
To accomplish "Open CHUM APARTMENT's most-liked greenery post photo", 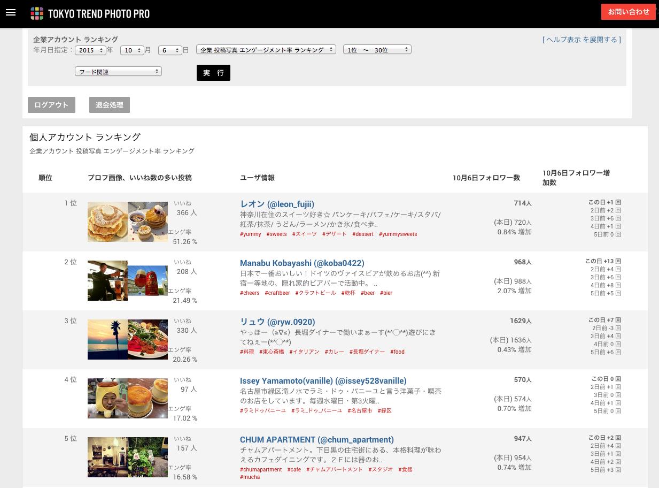I will 148,457.
